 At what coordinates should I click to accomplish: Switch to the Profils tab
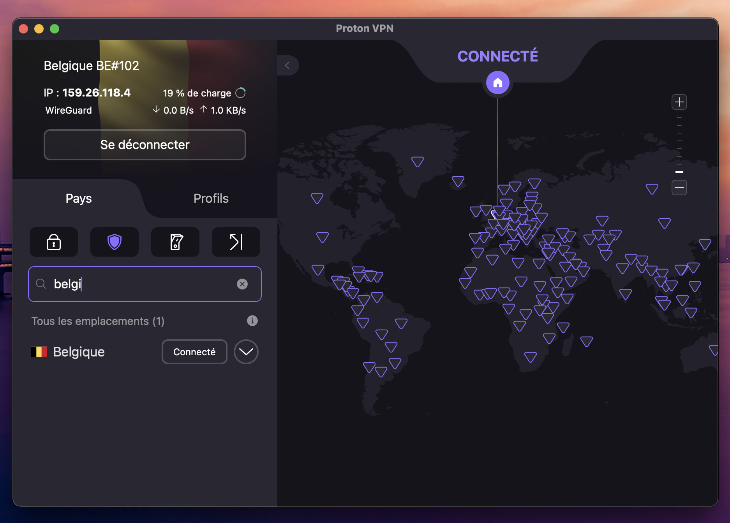pos(211,198)
